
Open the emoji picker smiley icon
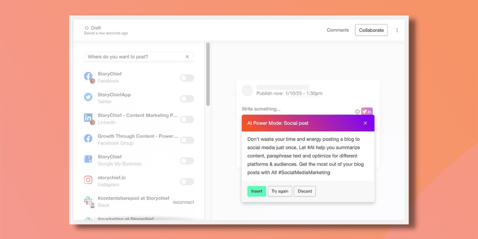pos(357,112)
